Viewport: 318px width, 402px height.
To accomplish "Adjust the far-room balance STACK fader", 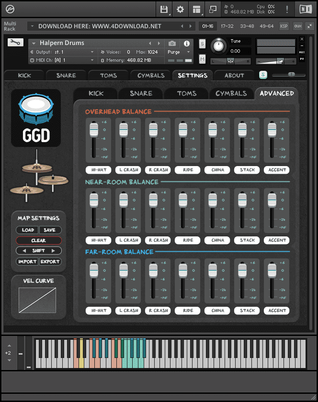I will click(242, 270).
